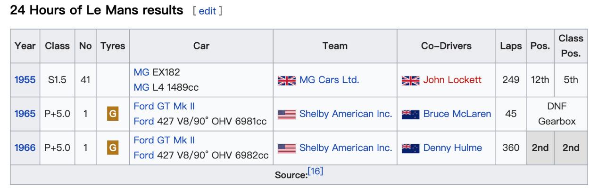Jump to source citation 16
Screen dimensions: 598x194
coord(316,171)
